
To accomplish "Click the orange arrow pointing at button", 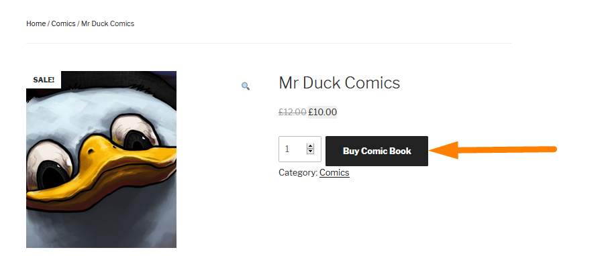I will point(493,150).
